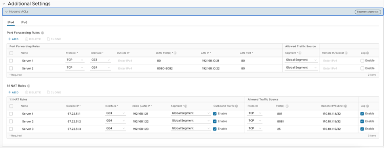
Task: Click info icon beside Port Forwarding Rules heading
Action: (x=42, y=33)
